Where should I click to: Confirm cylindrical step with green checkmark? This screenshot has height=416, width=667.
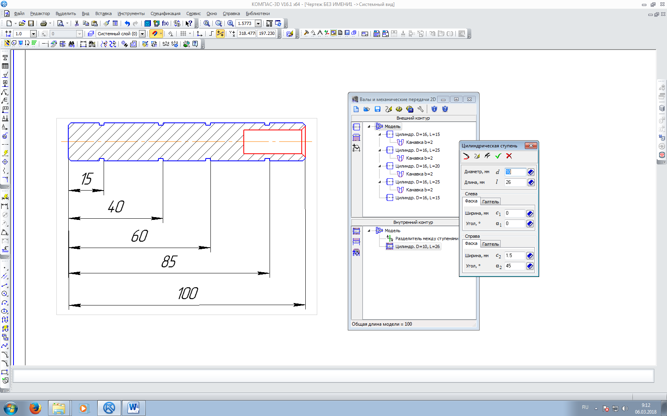(x=498, y=156)
